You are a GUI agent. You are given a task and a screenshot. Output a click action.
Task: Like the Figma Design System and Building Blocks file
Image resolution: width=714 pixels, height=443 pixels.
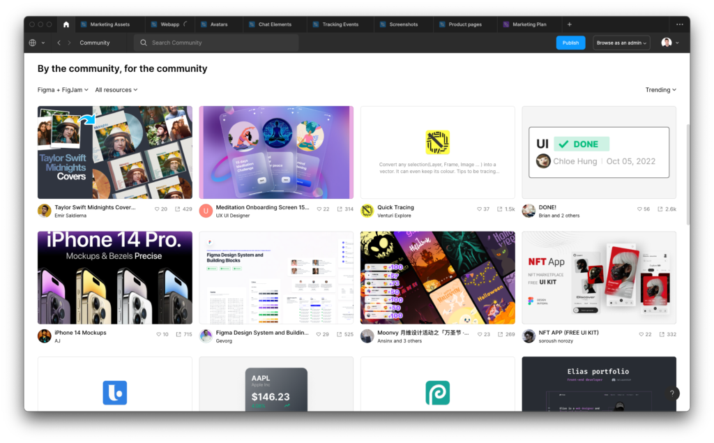coord(319,335)
